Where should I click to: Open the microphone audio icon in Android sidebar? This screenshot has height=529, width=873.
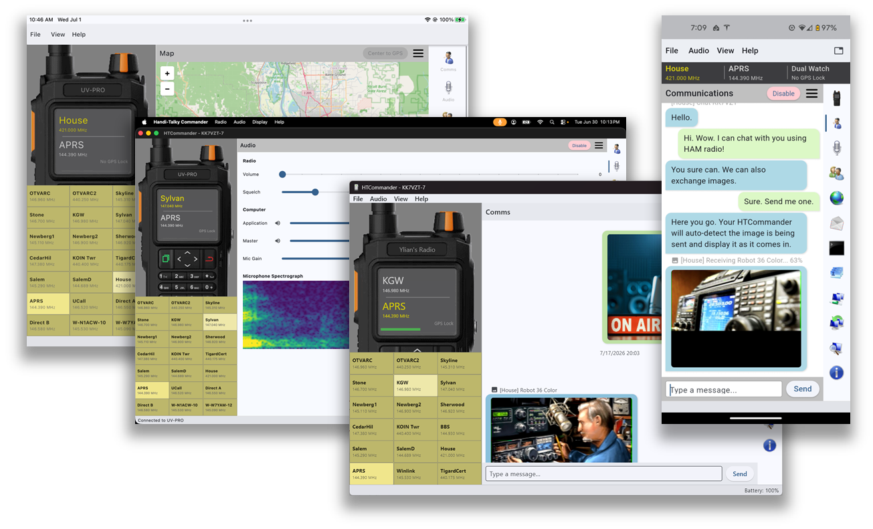tap(836, 148)
